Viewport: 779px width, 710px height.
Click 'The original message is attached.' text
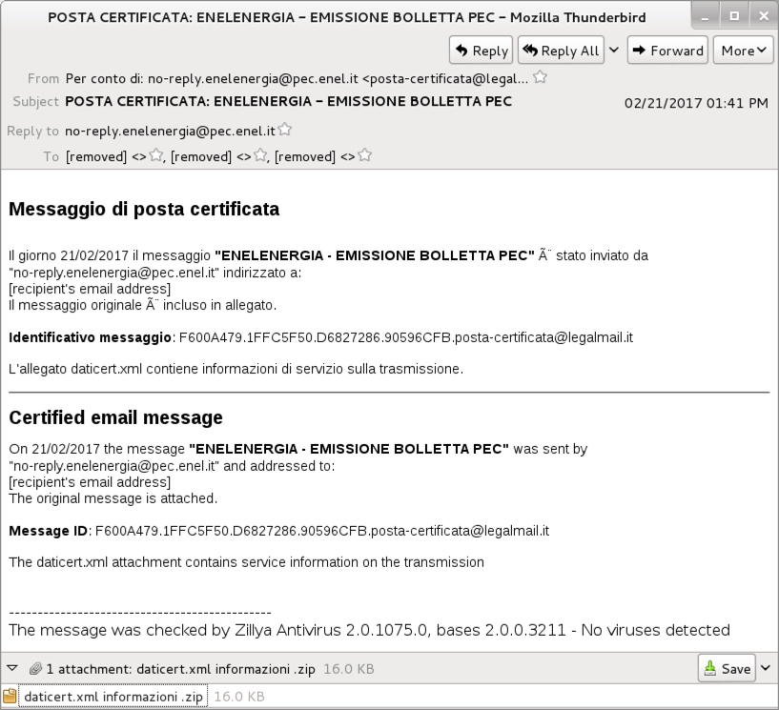(113, 498)
